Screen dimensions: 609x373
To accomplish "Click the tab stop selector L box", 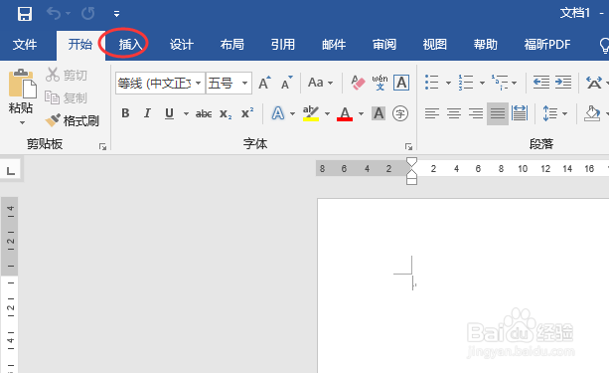I will click(11, 170).
